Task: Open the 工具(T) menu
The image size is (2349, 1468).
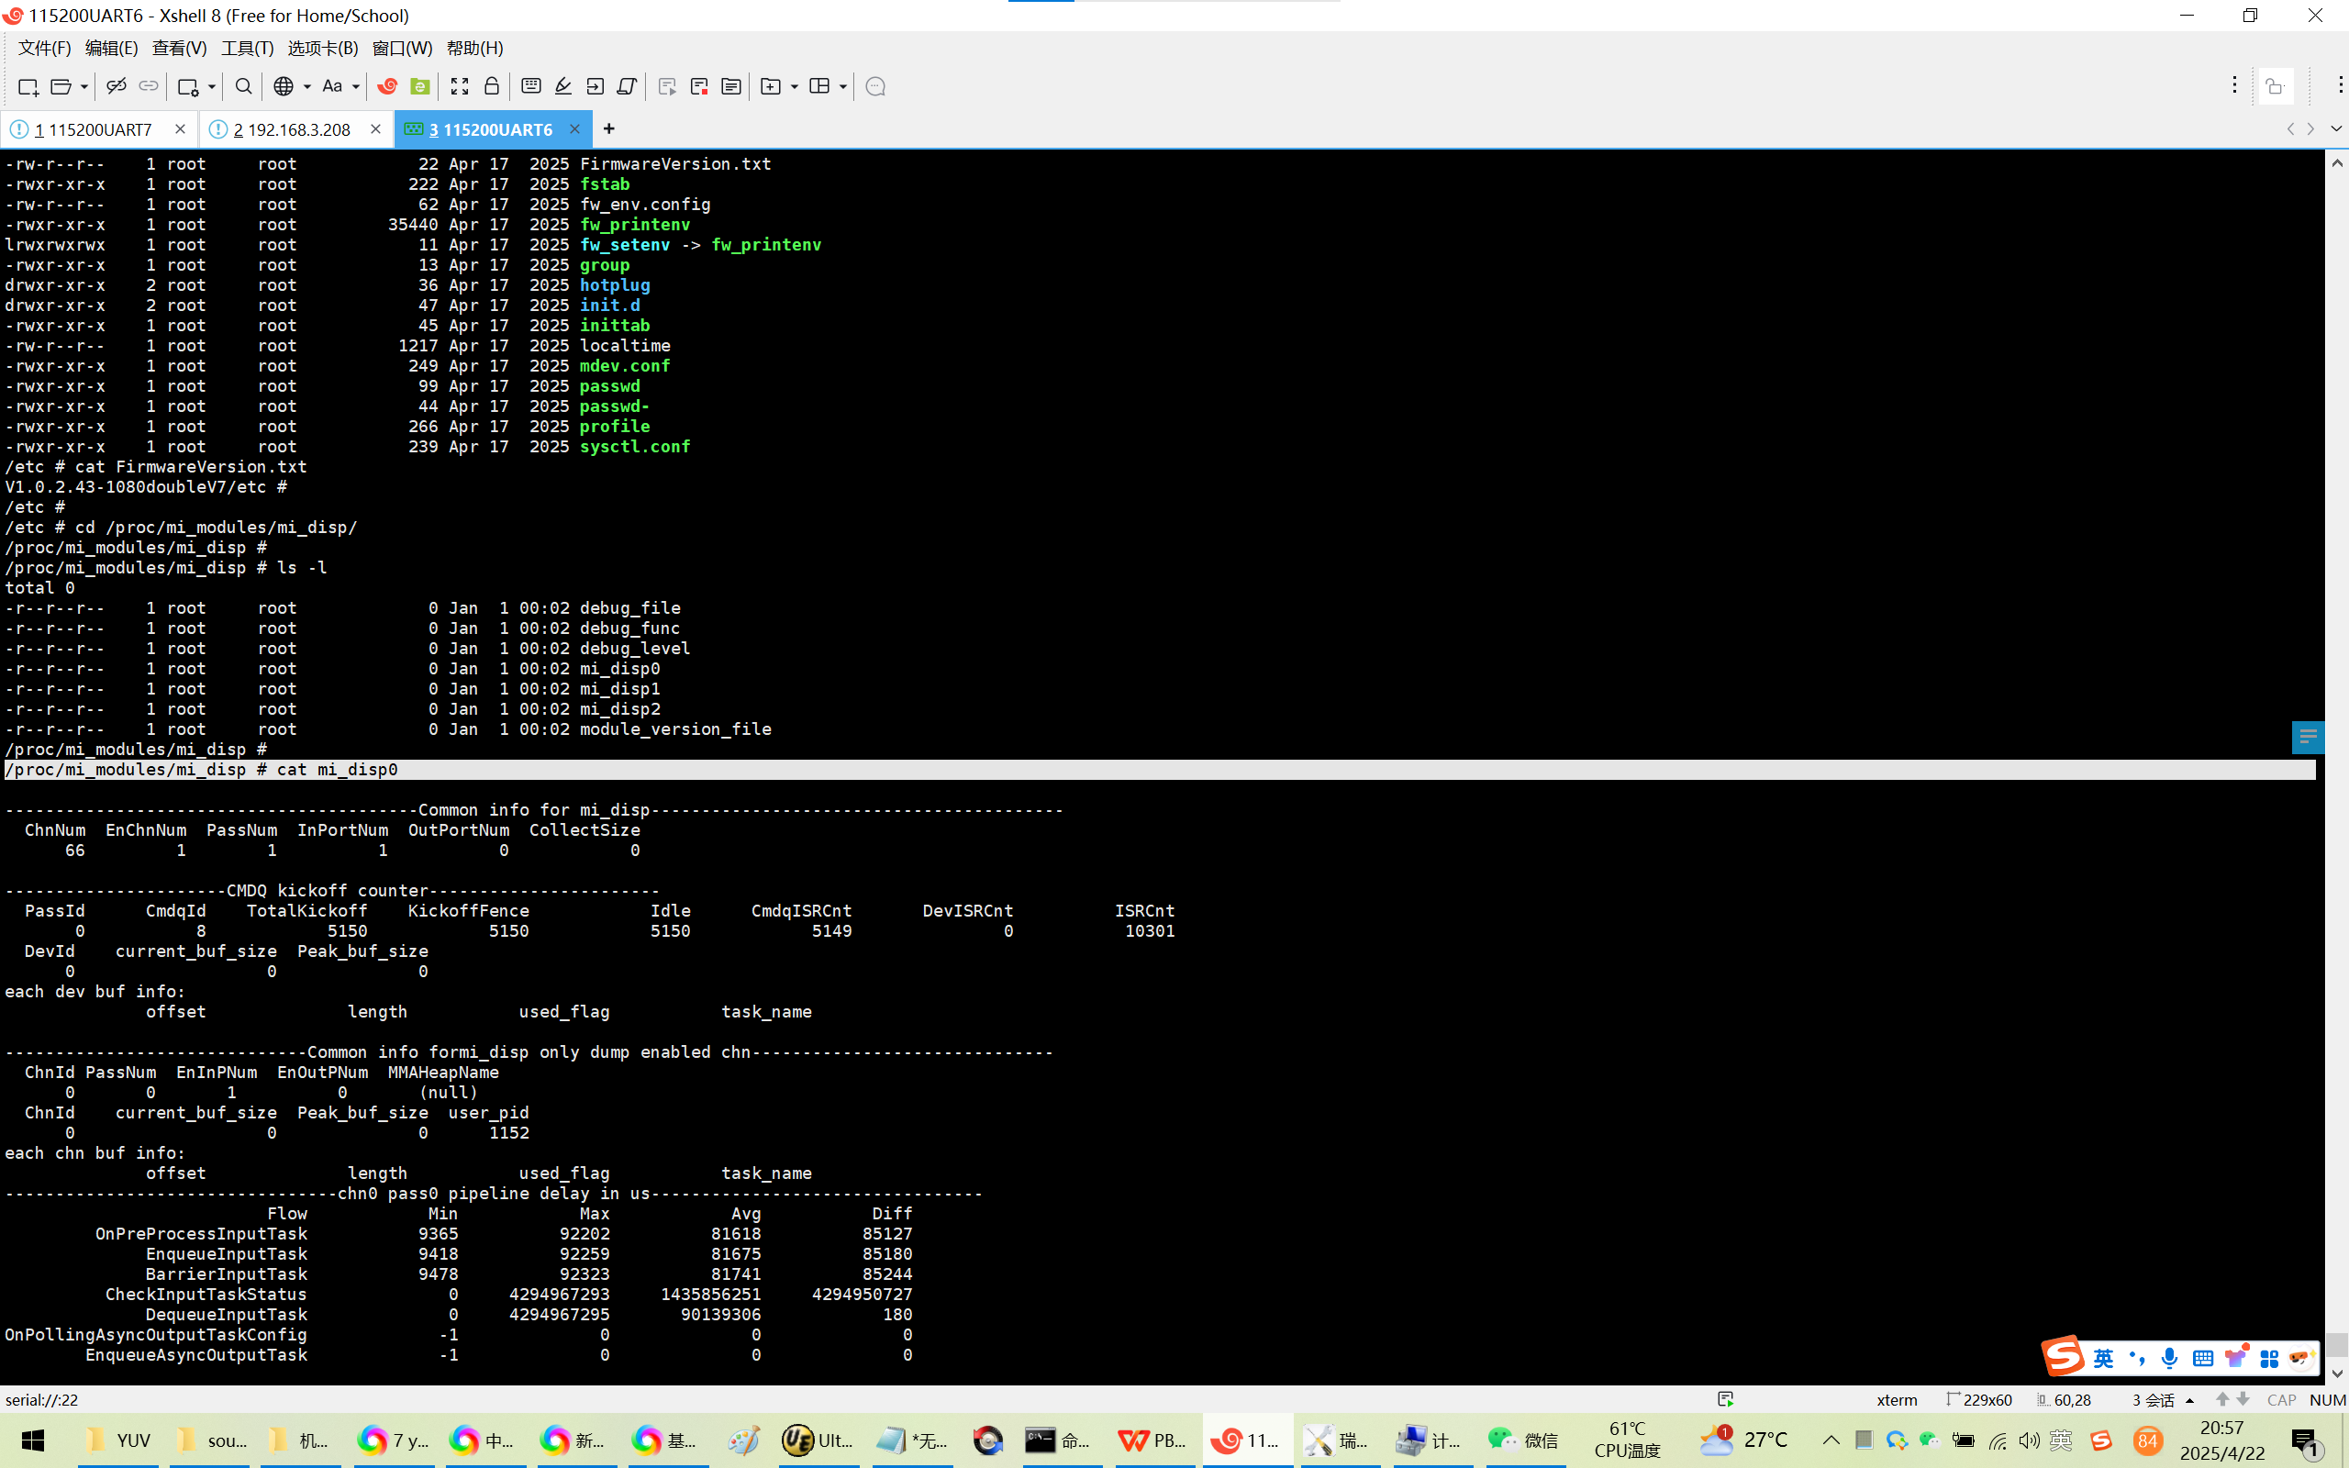Action: click(247, 48)
